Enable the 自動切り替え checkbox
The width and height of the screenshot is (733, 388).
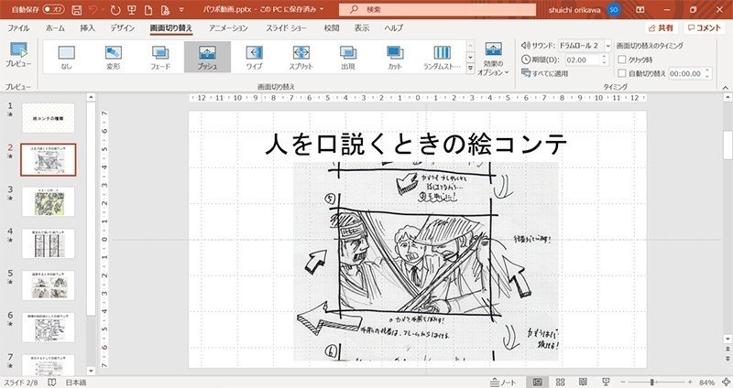pyautogui.click(x=622, y=73)
